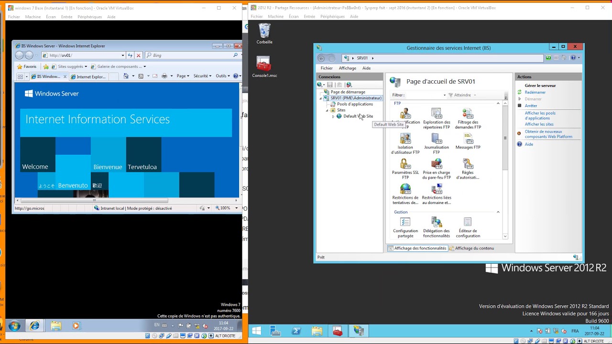
Task: Open Aide menu in IIS Manager
Action: point(366,68)
